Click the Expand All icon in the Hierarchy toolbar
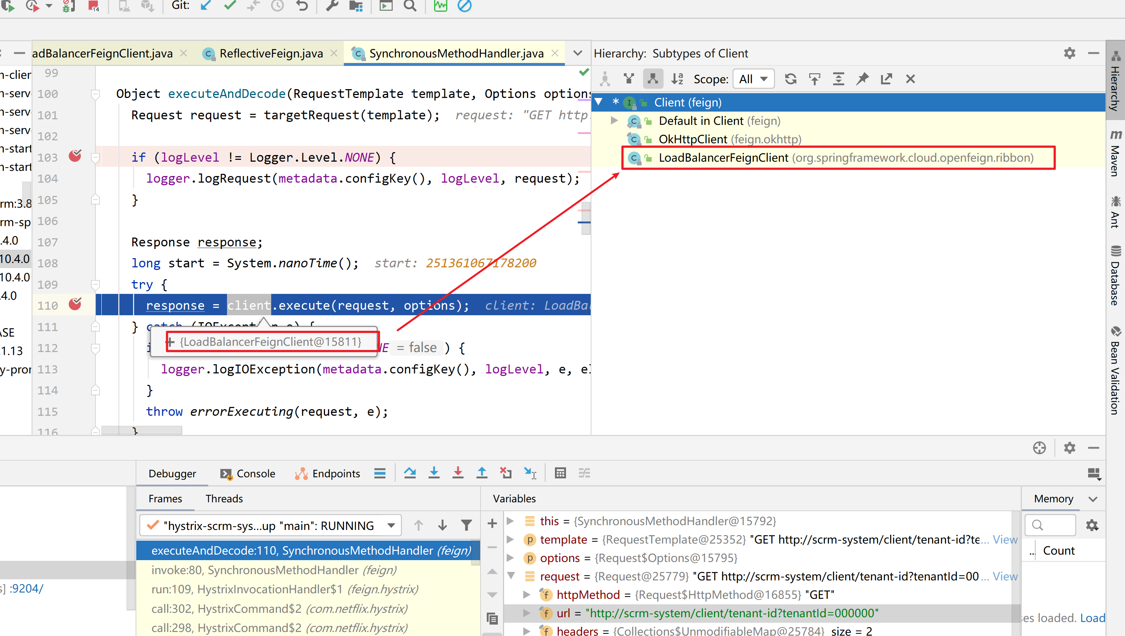The height and width of the screenshot is (636, 1125). (x=838, y=79)
